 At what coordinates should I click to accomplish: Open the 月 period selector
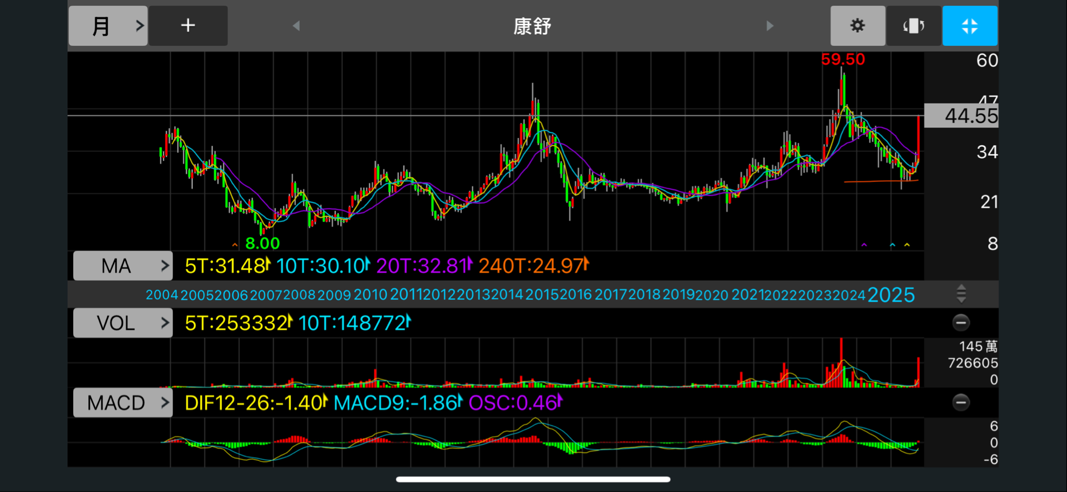click(x=108, y=26)
